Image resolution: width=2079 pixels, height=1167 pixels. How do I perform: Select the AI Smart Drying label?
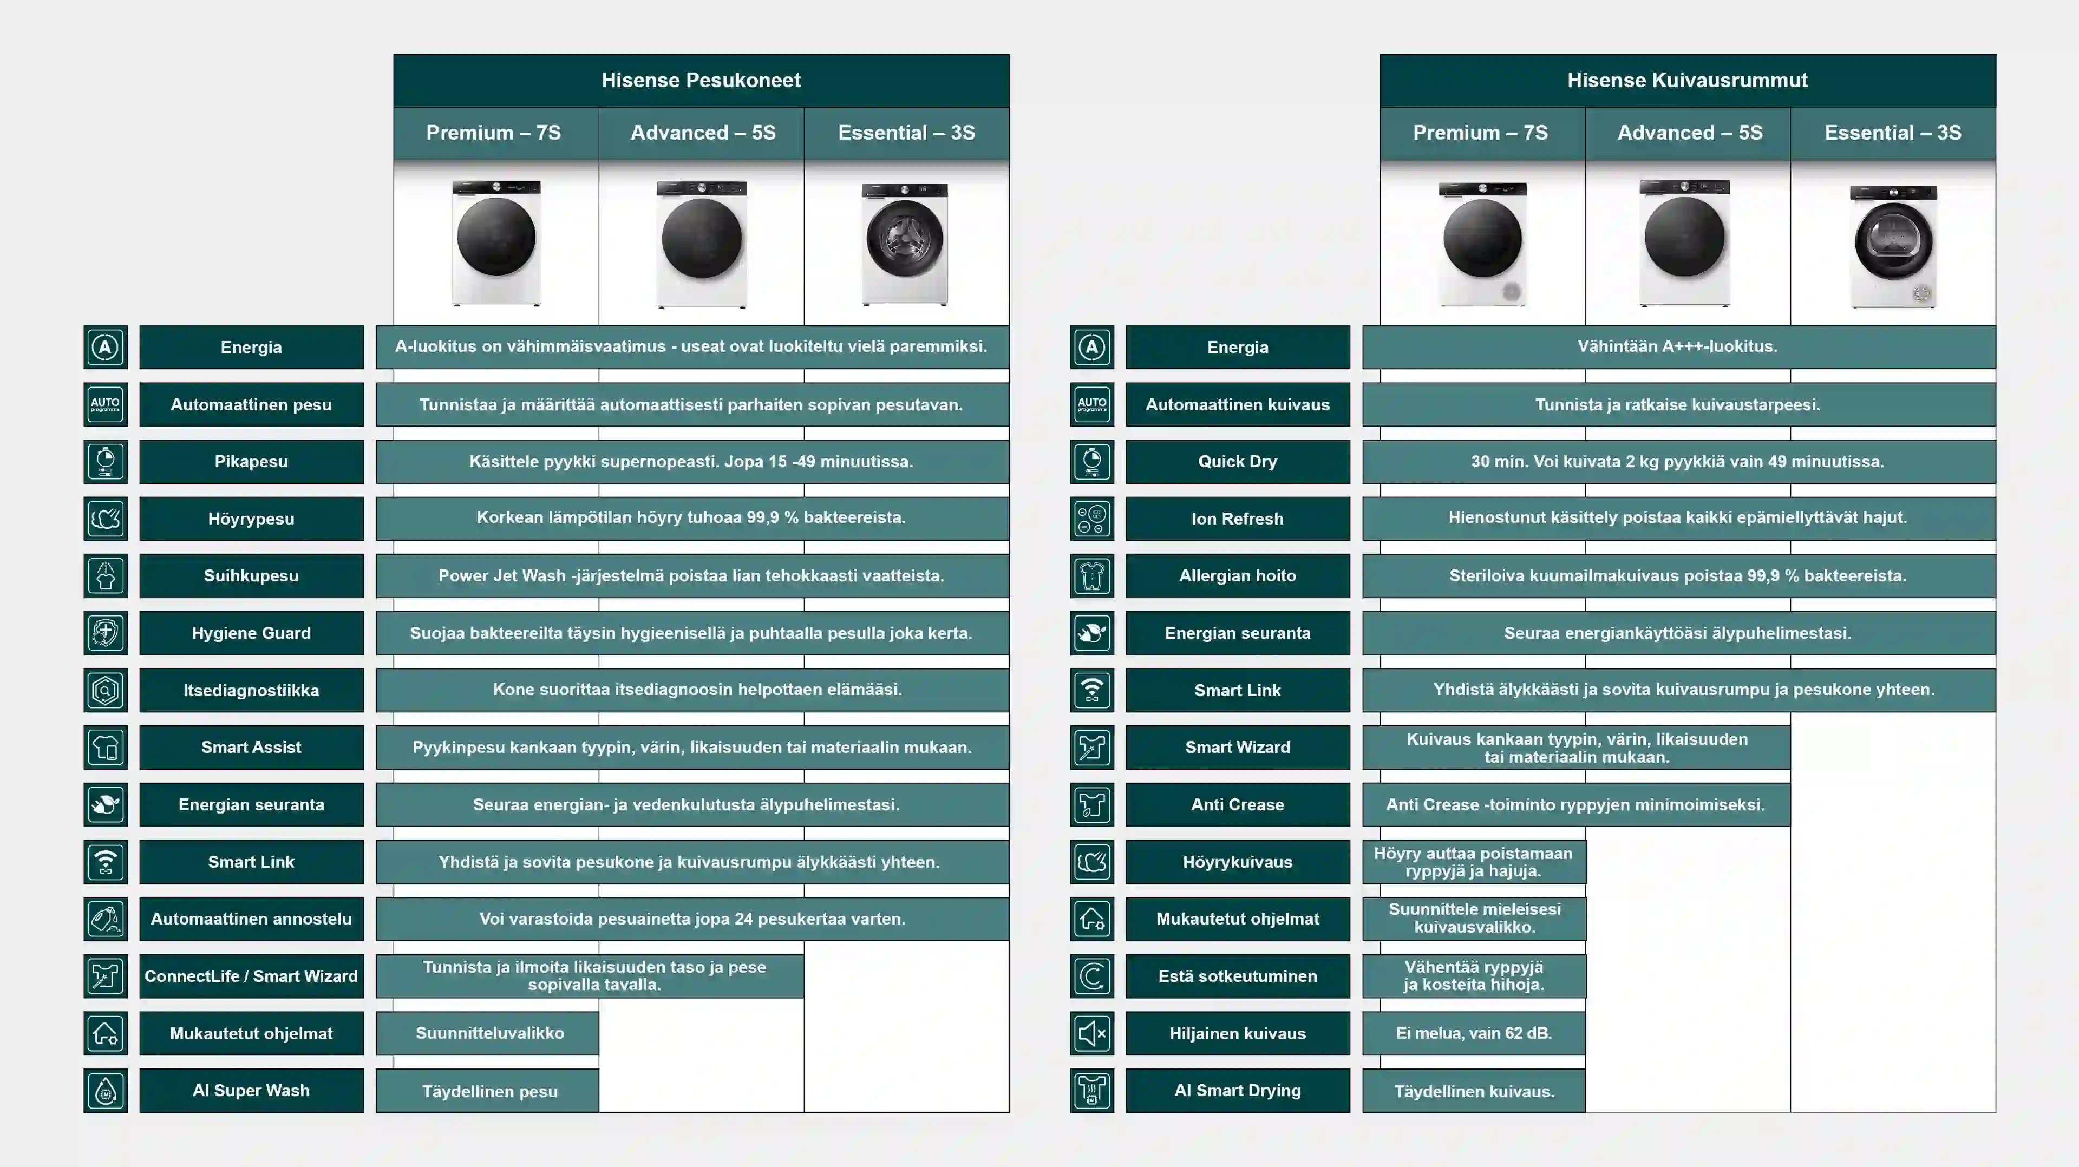(x=1237, y=1090)
